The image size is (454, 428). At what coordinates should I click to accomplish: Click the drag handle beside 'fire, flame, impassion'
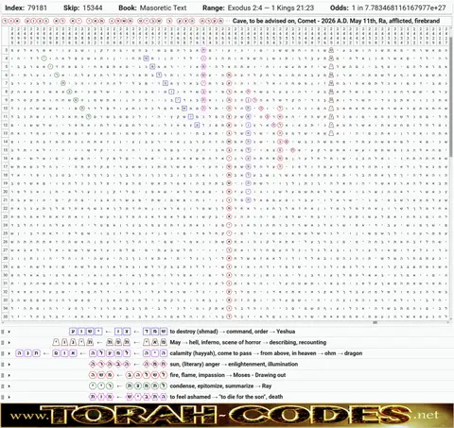point(3,375)
